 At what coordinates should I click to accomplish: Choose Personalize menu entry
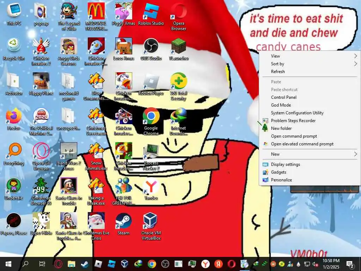pos(310,180)
